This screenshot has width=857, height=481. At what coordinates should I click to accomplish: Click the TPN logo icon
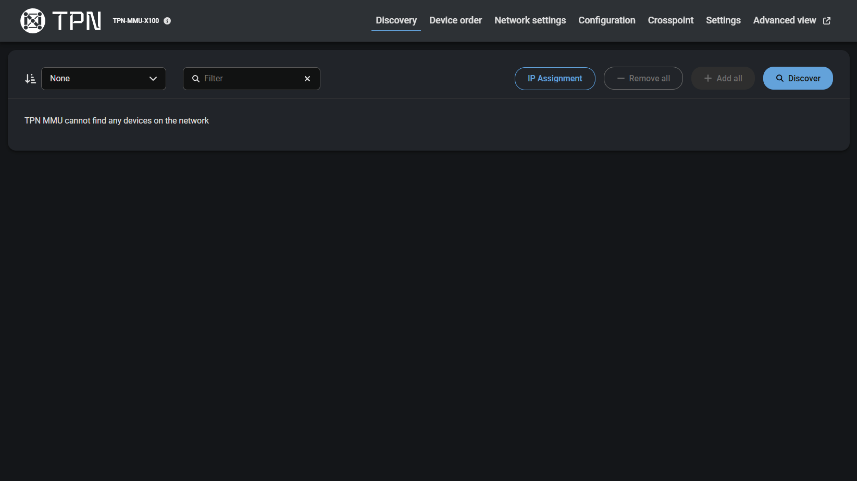pyautogui.click(x=33, y=21)
